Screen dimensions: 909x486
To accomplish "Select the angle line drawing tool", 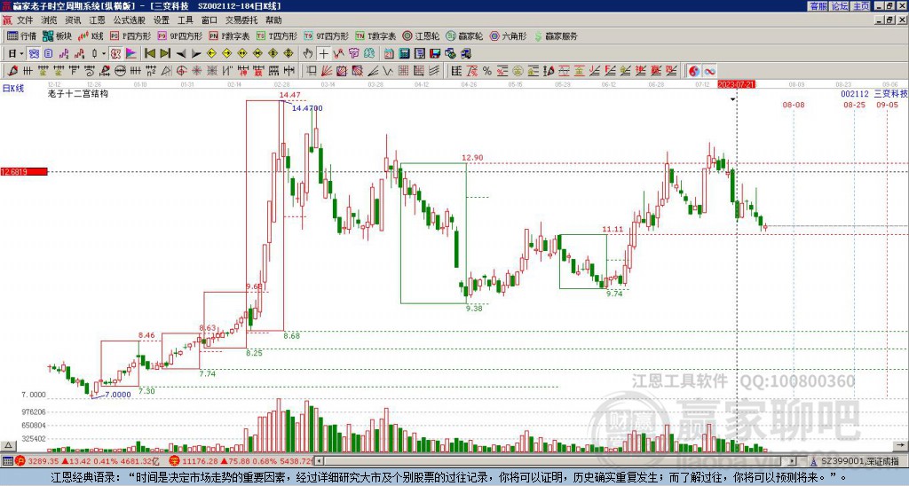I will [373, 71].
